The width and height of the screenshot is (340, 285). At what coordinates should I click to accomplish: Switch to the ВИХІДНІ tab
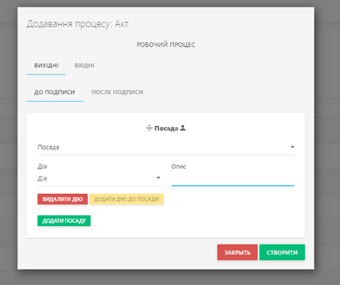pyautogui.click(x=46, y=66)
